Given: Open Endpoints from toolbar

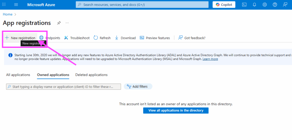Looking at the screenshot, I should tap(50, 38).
